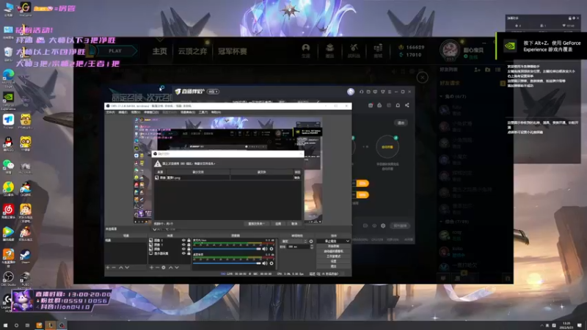Screen dimensions: 587x330
Task: Open OBS Studio desktop shortcut
Action: pos(8,279)
